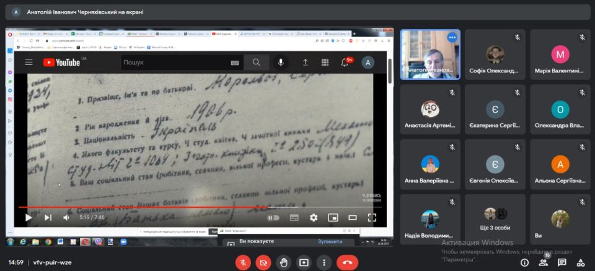
Task: Toggle YouTube autoplay switch
Action: 273,218
